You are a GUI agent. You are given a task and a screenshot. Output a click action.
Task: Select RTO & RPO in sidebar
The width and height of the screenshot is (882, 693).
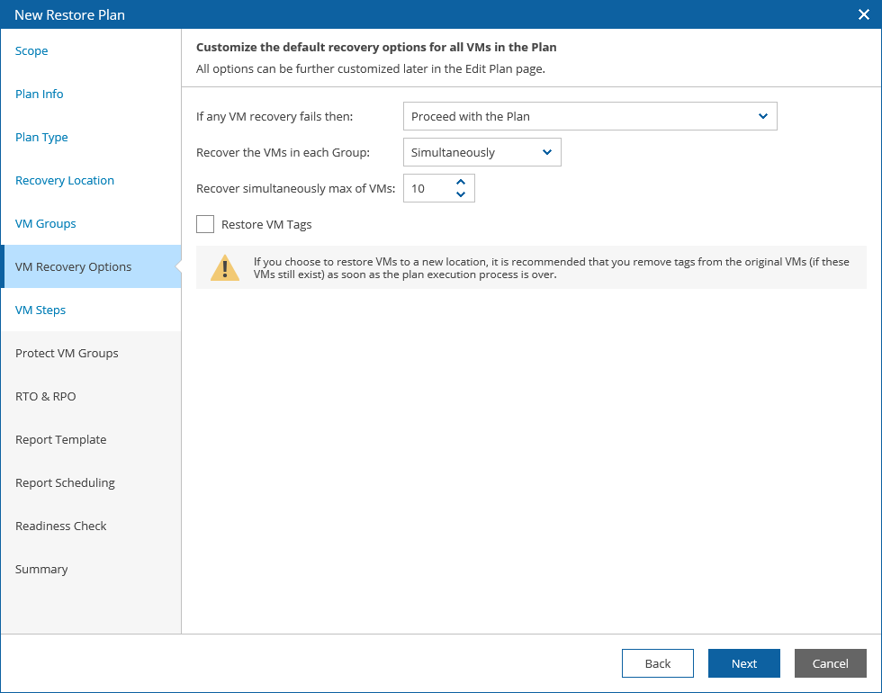pyautogui.click(x=46, y=397)
